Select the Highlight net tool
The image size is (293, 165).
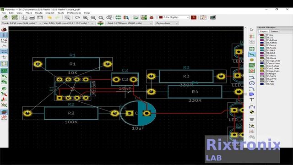(x=252, y=36)
